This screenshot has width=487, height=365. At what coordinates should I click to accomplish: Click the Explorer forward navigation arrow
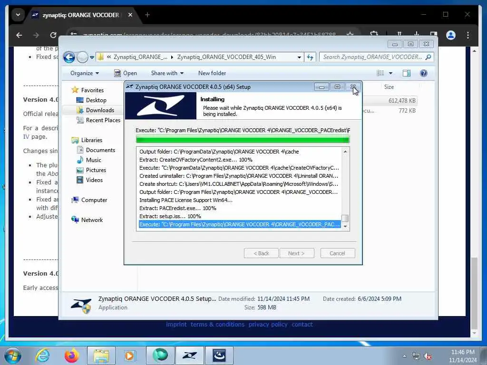[x=82, y=57]
